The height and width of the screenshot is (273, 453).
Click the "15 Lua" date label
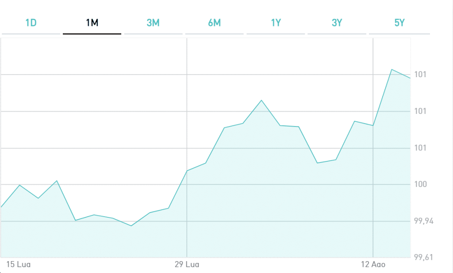(15, 265)
